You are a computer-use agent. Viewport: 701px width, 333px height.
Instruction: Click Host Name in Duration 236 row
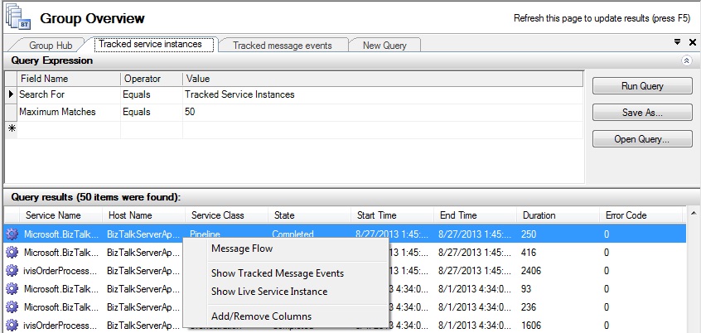[143, 307]
